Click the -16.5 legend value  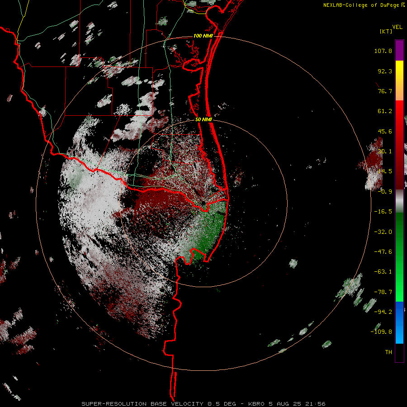coord(383,212)
